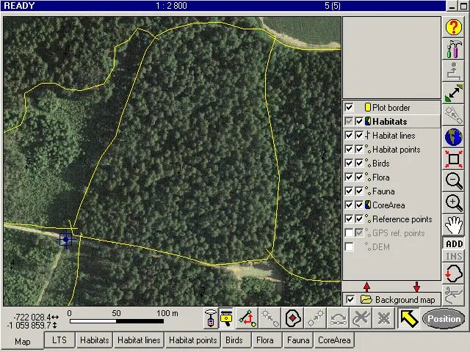Click the greyed move vertex icon
470x352 pixels.
tap(270, 318)
